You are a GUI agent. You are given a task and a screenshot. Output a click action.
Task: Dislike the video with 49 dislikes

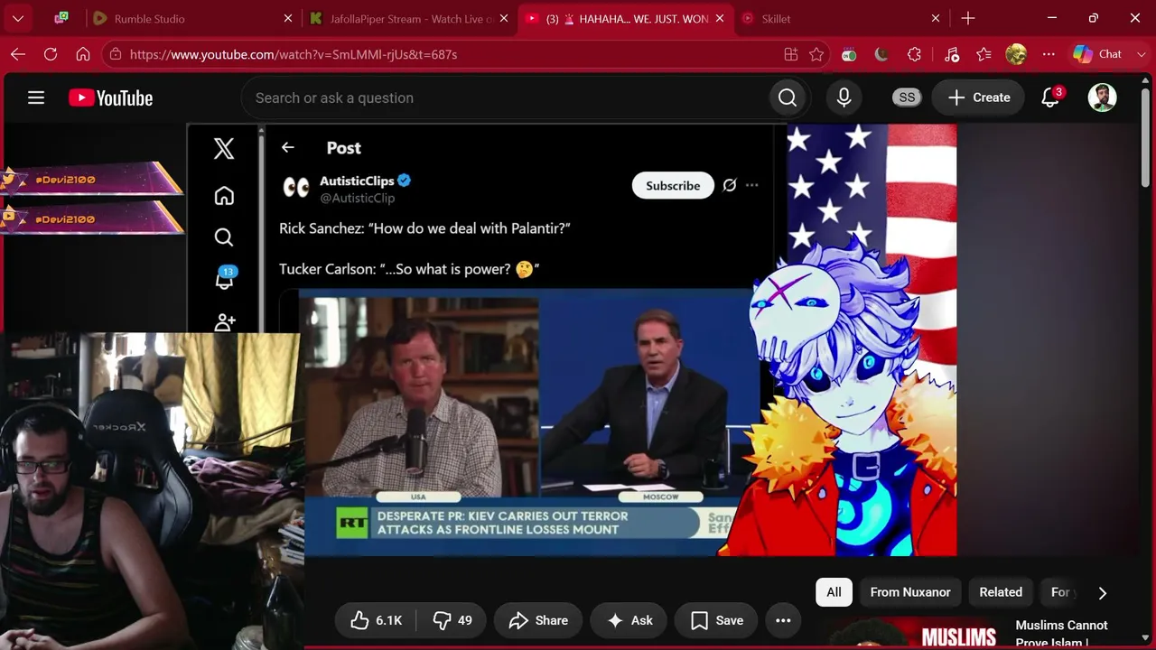(x=452, y=620)
